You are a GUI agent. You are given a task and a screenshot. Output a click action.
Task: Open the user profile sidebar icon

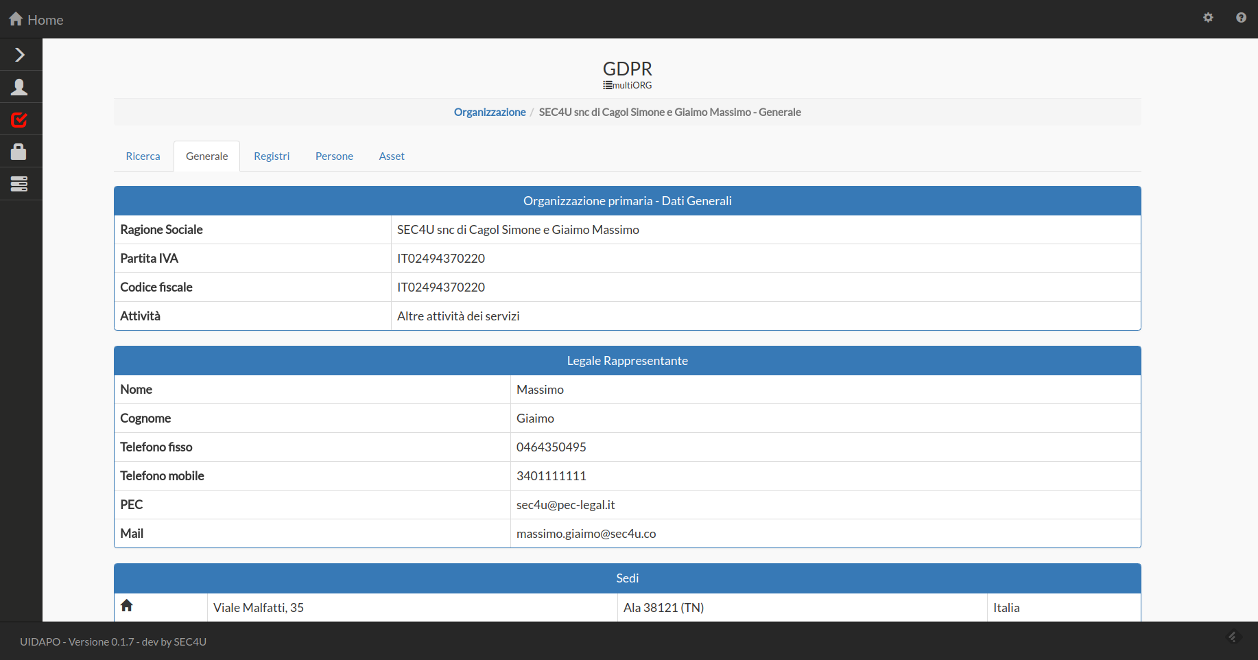point(19,87)
